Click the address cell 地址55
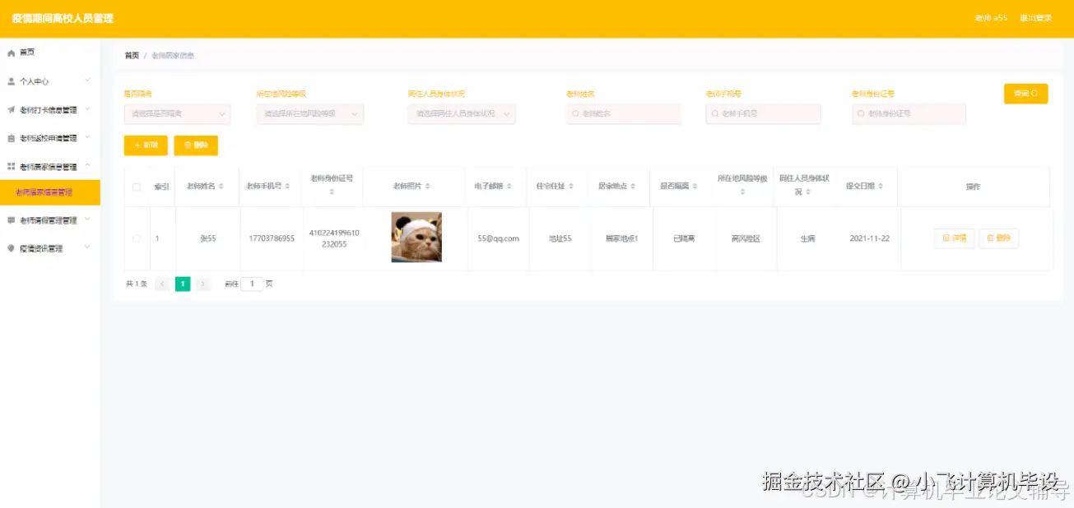Viewport: 1074px width, 508px height. (x=560, y=238)
